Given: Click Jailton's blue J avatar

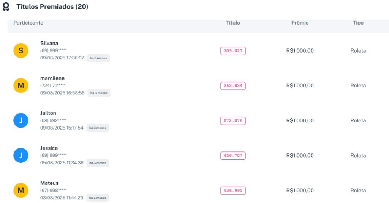Looking at the screenshot, I should (21, 120).
